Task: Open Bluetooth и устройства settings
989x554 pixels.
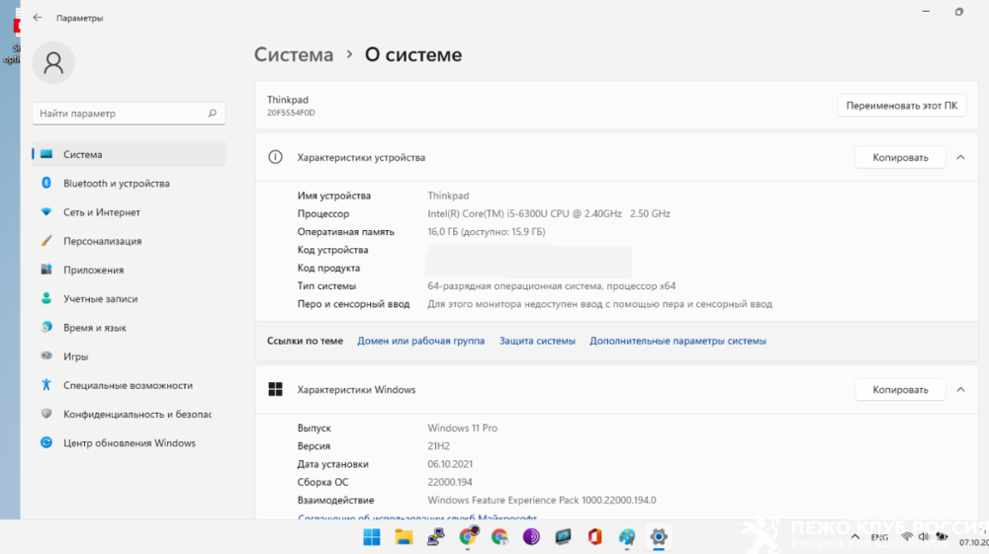Action: click(116, 184)
